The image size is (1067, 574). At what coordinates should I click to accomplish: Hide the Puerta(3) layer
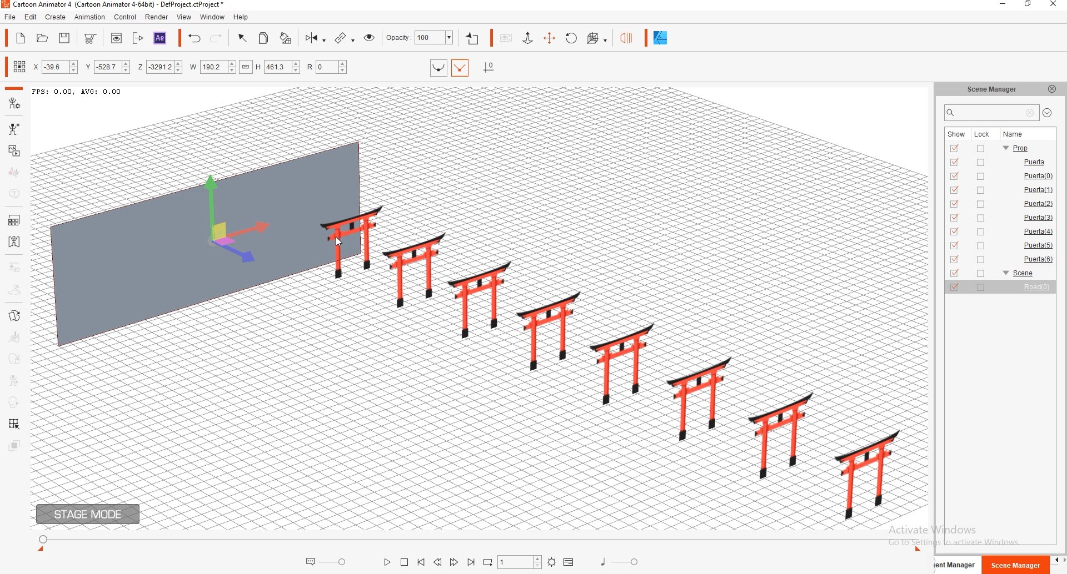955,218
